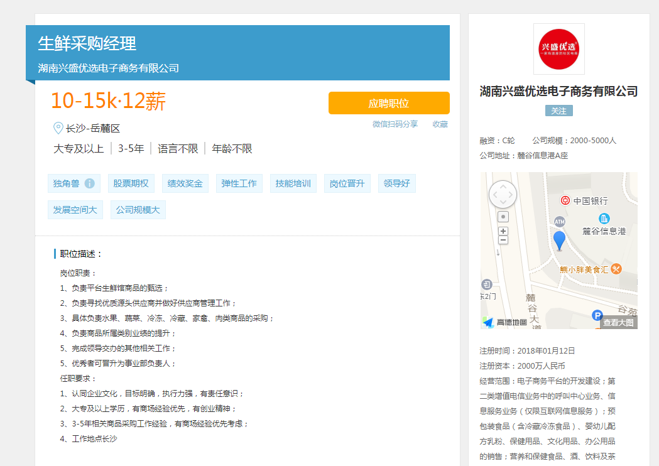Click the location pin icon near 长沙-岳麓区
The height and width of the screenshot is (466, 659).
coord(58,128)
